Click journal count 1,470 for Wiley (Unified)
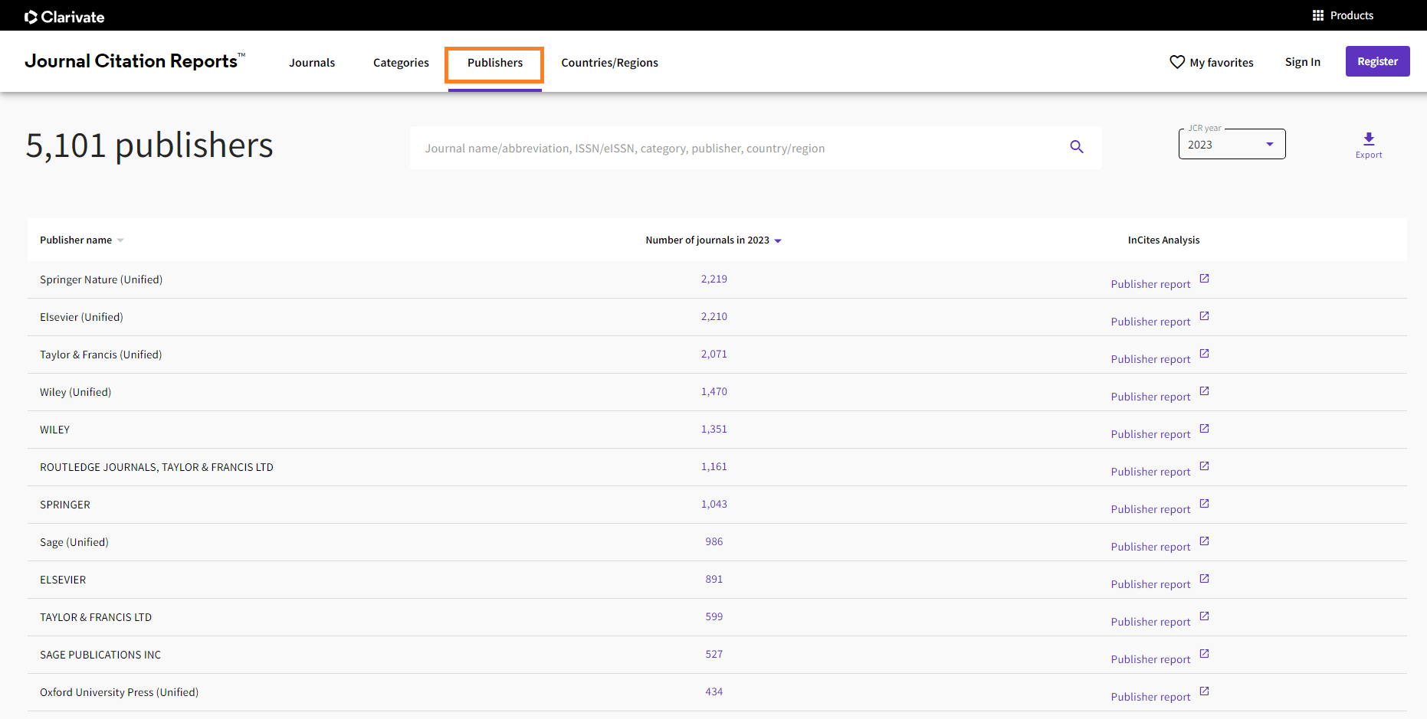Viewport: 1427px width, 719px height. 714,391
